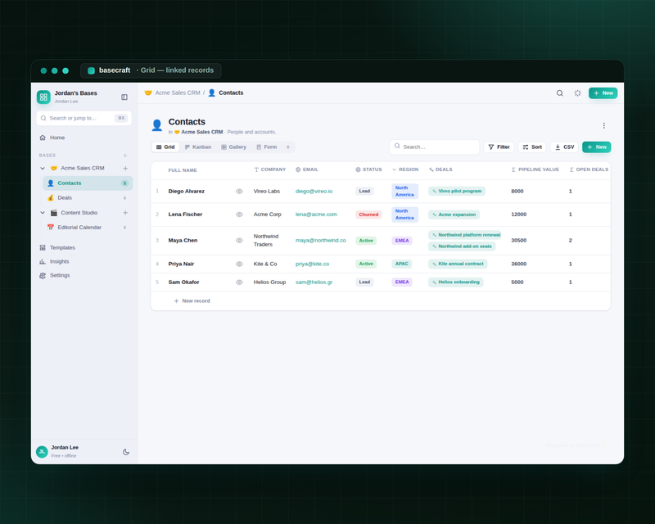
Task: Toggle the eye icon for Diego Alvarez
Action: tap(239, 192)
